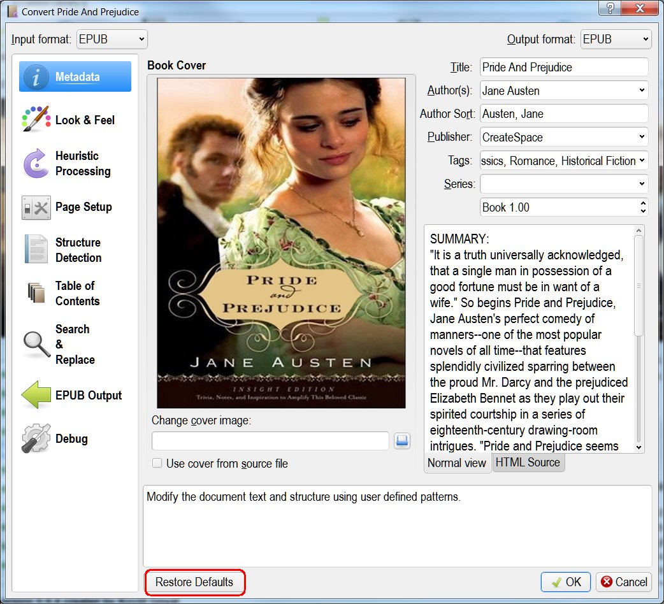Open Page Setup section

pyautogui.click(x=75, y=207)
